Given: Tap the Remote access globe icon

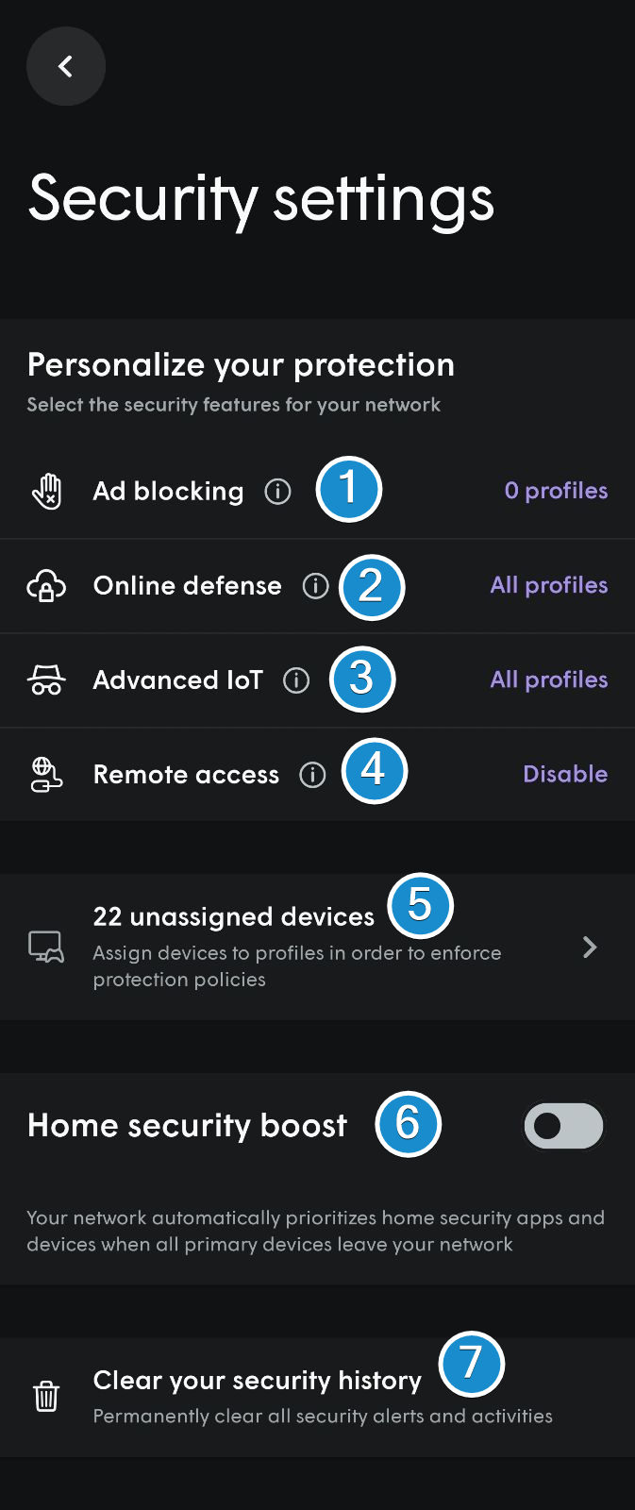Looking at the screenshot, I should tap(46, 775).
